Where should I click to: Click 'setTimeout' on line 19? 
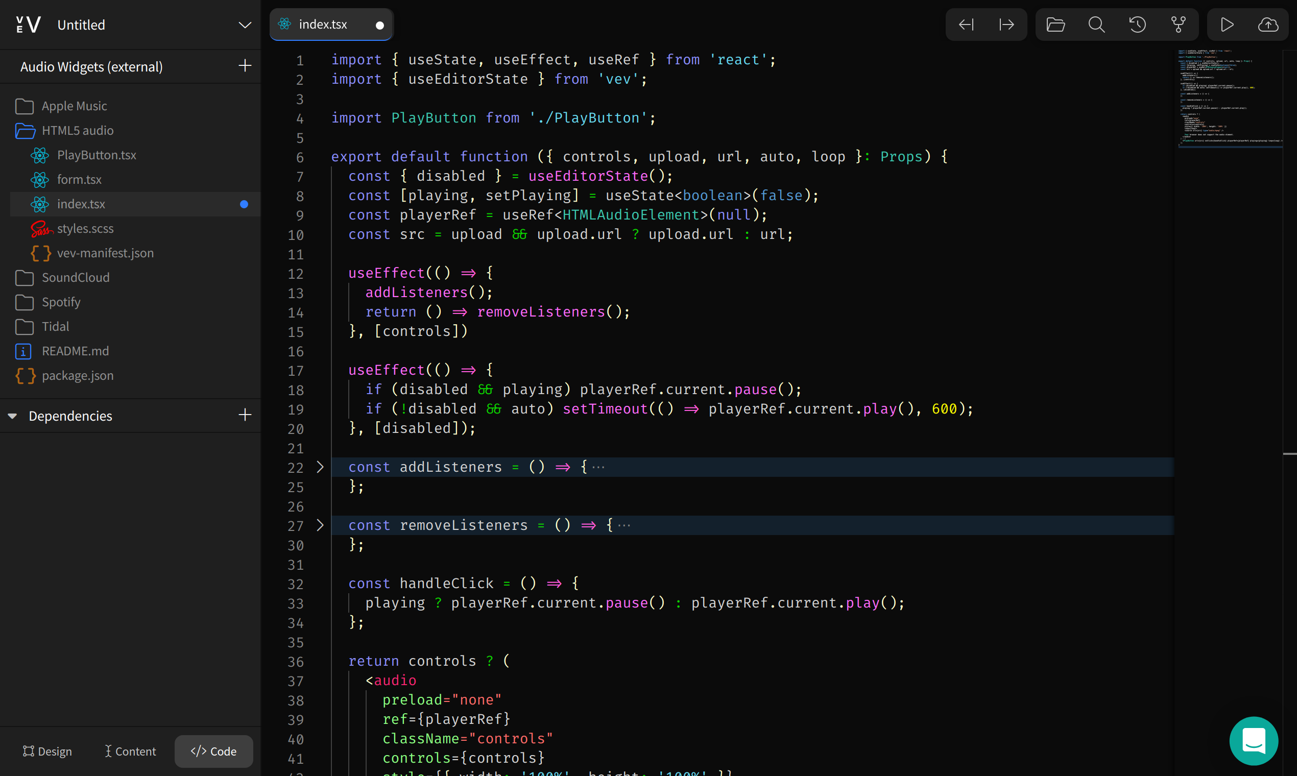[x=605, y=409]
